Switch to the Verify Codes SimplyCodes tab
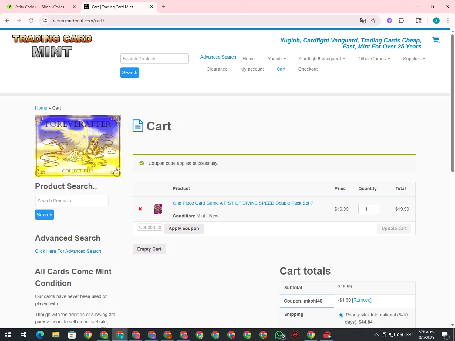The width and height of the screenshot is (455, 341). coord(39,7)
